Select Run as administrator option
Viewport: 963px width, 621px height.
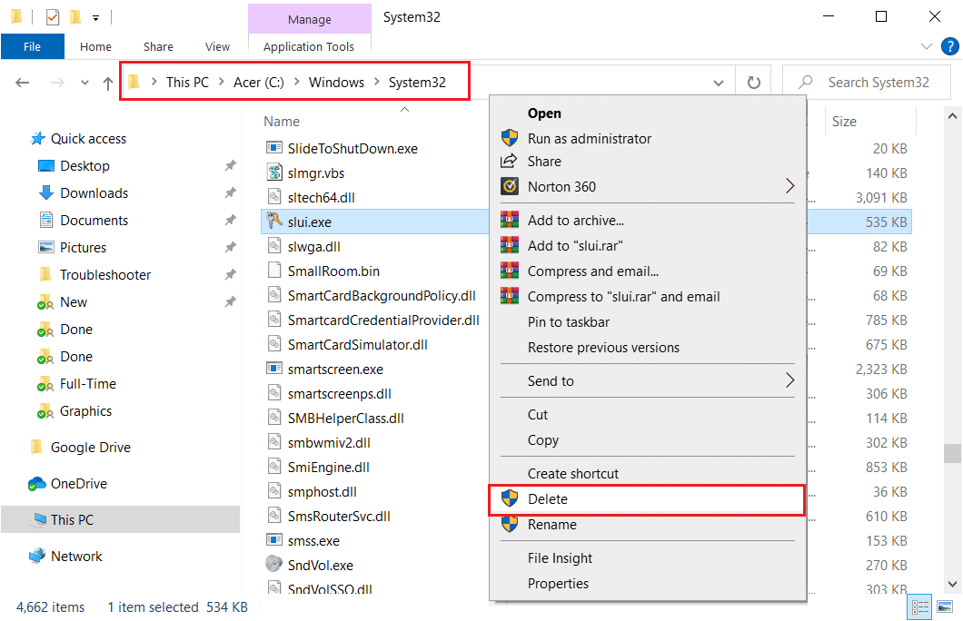click(589, 139)
